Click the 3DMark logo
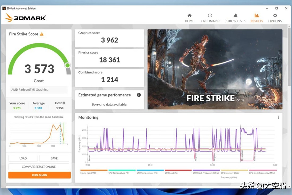Image resolution: width=292 pixels, height=195 pixels. 25,18
